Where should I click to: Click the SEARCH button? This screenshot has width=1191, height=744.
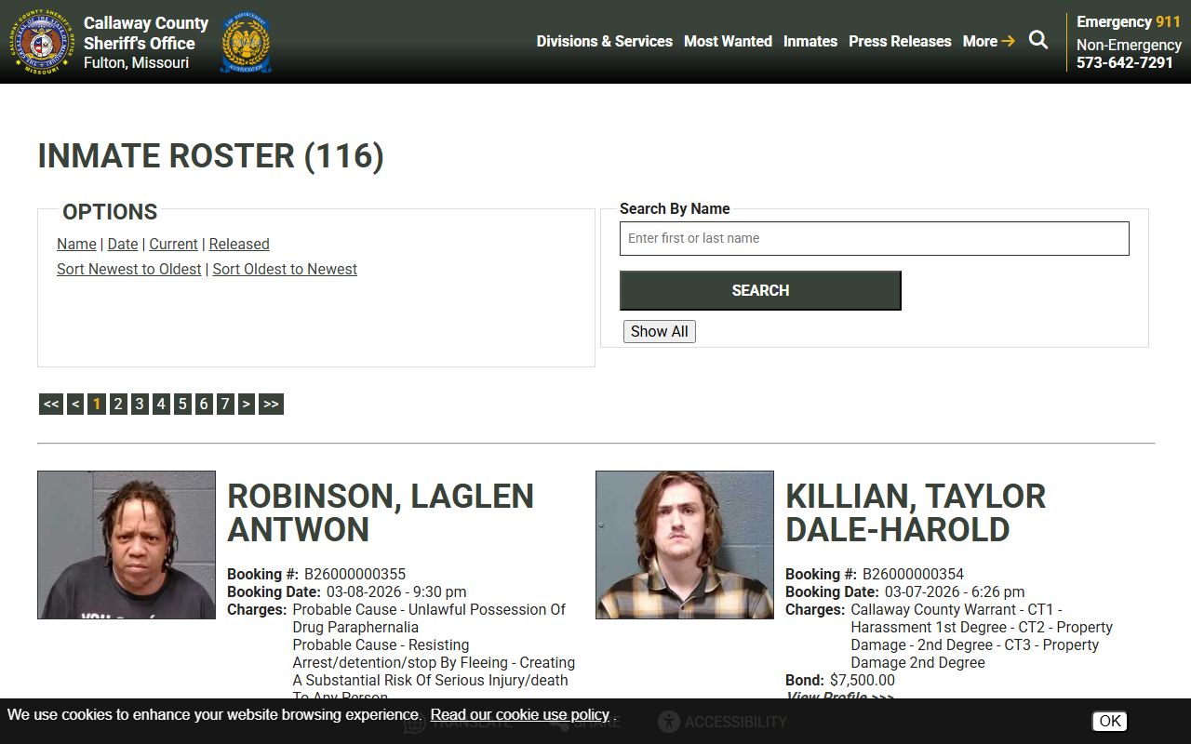tap(760, 290)
